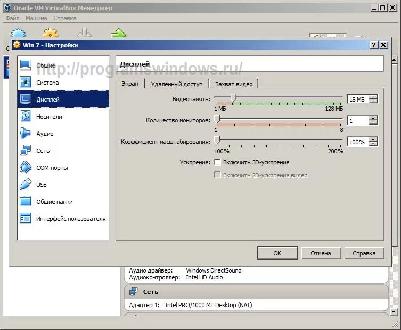This screenshot has width=401, height=330.
Task: Select the Общие папки folder icon
Action: pyautogui.click(x=26, y=201)
